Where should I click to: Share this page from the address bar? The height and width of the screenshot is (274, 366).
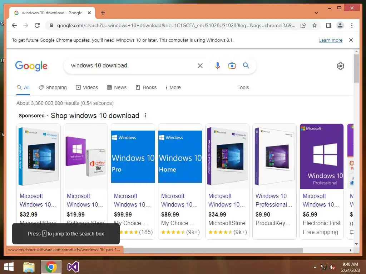303,25
